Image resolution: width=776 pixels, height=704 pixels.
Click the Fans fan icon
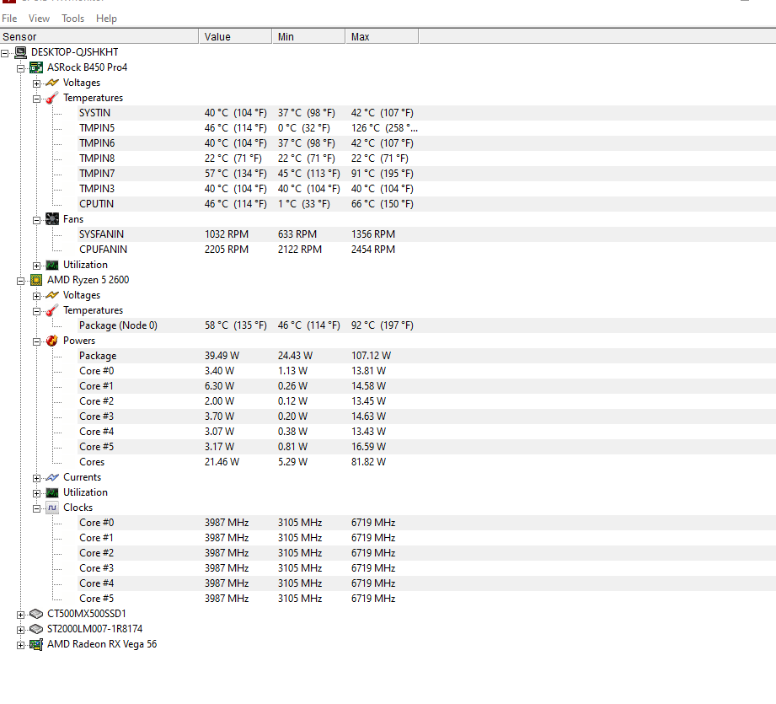[52, 219]
